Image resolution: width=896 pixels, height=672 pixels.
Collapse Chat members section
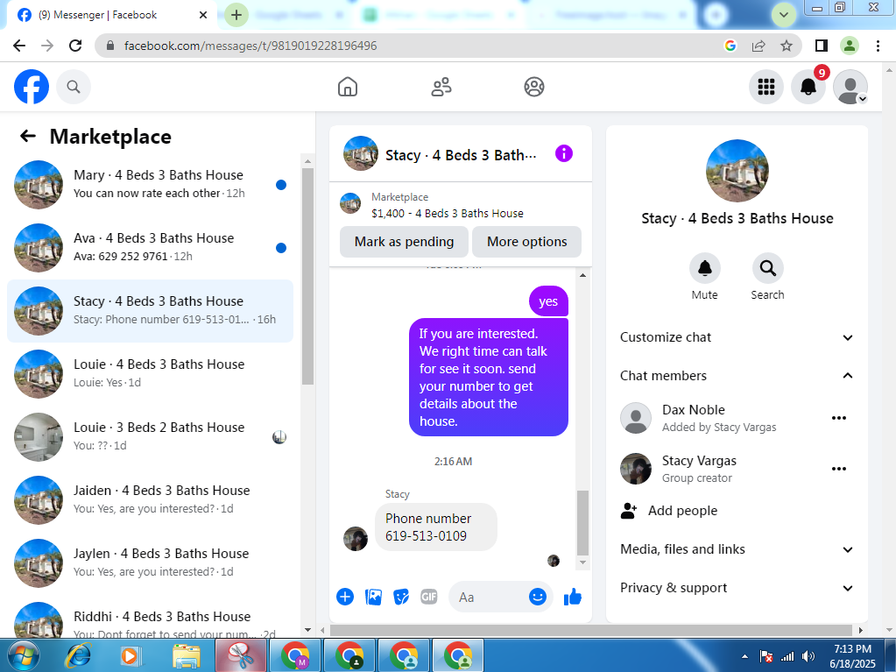pos(737,376)
